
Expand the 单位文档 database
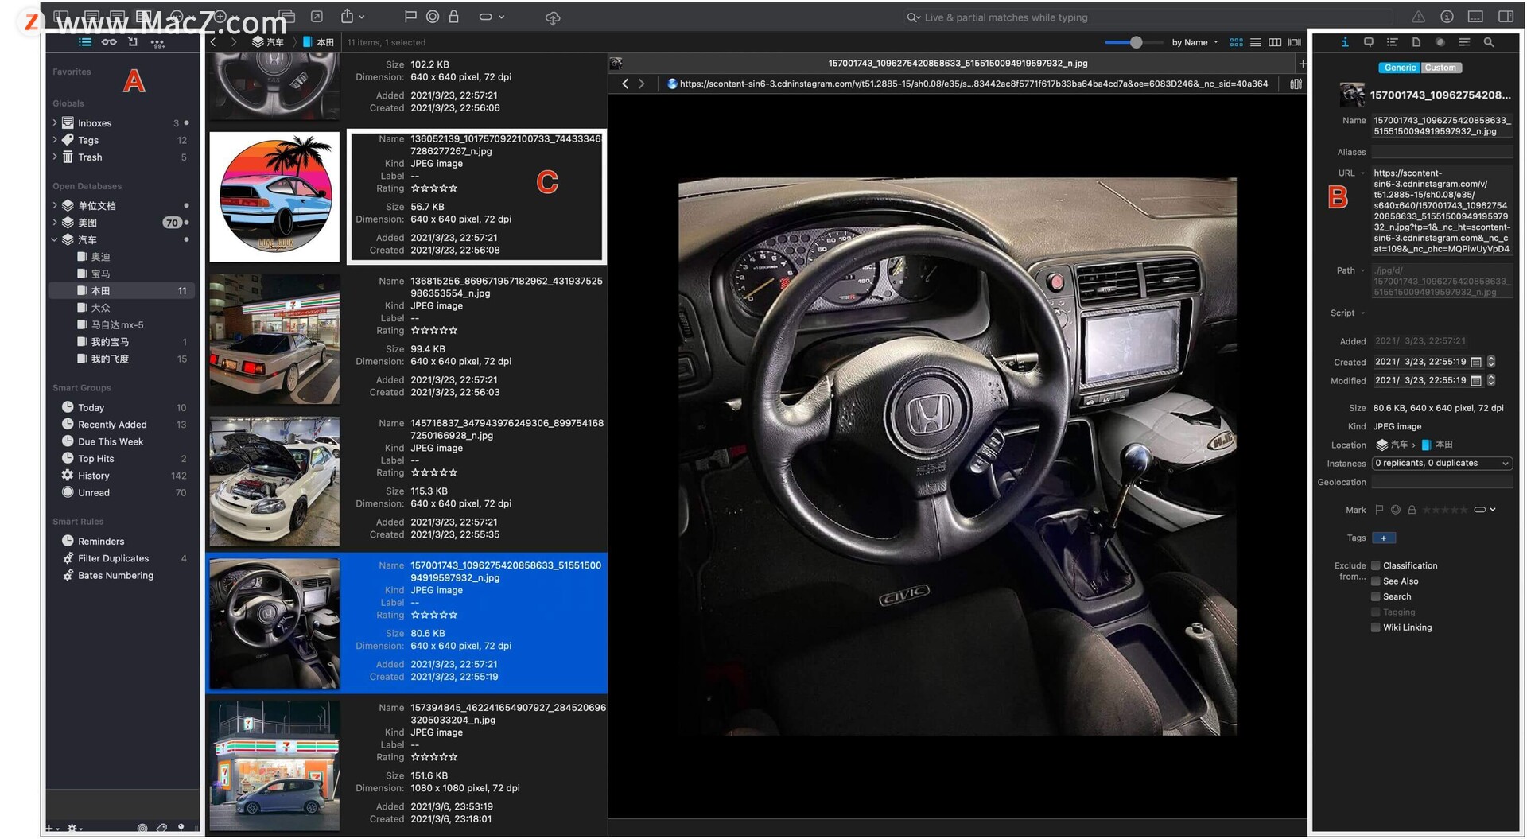55,206
